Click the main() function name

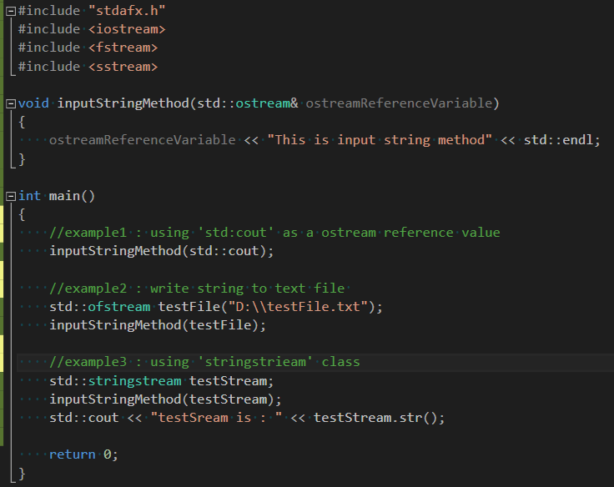coord(72,196)
